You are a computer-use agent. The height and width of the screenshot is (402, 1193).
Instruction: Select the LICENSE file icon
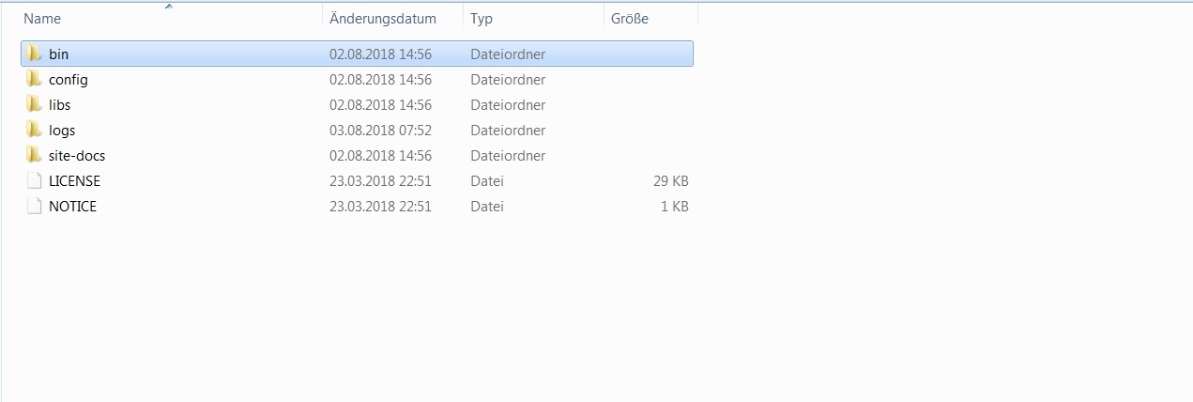click(34, 180)
